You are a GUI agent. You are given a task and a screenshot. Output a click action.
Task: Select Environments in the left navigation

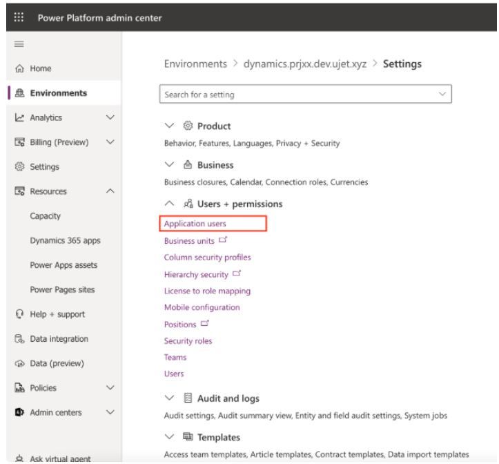click(x=58, y=93)
